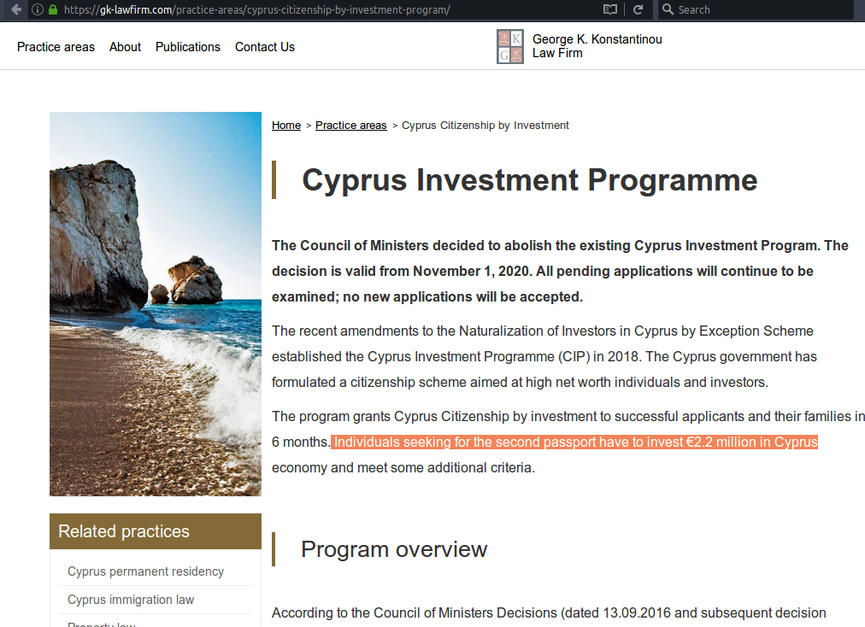The image size is (865, 627).
Task: Click the browser back arrow button
Action: tap(16, 9)
